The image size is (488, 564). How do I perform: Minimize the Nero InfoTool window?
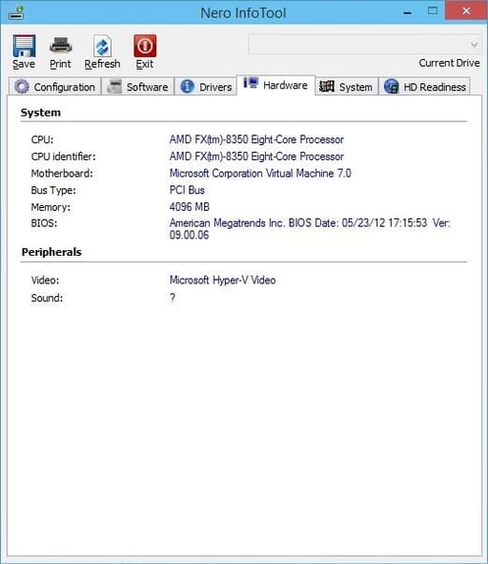[x=407, y=12]
